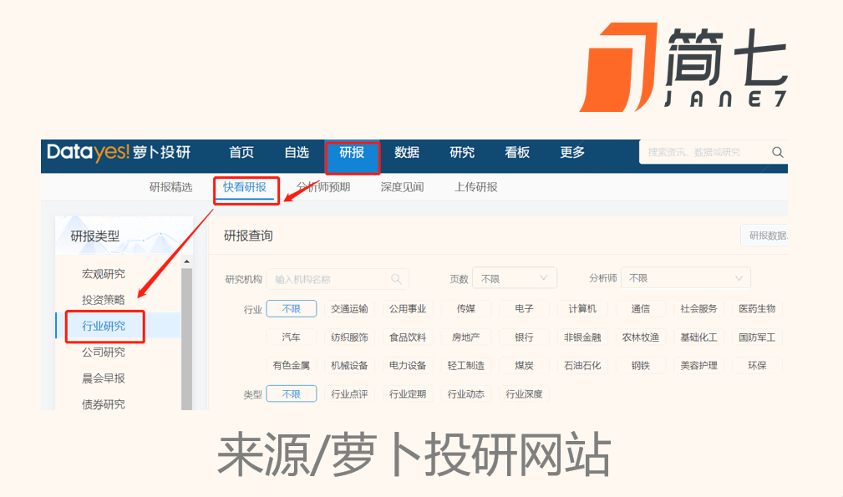Select 晨会早报 report type
Image resolution: width=843 pixels, height=497 pixels.
pos(104,378)
